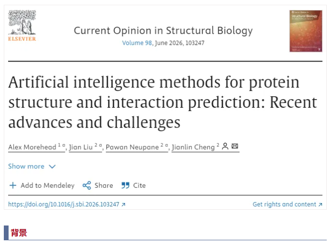Open the Volume 98 issue link
This screenshot has height=246, width=332.
point(136,43)
